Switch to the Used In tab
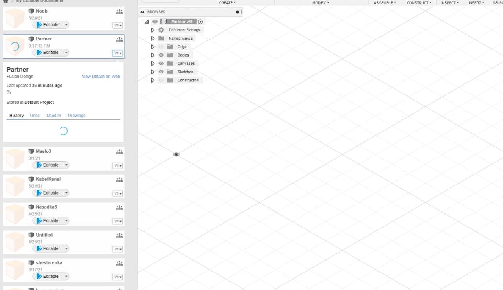The width and height of the screenshot is (503, 290). point(54,116)
